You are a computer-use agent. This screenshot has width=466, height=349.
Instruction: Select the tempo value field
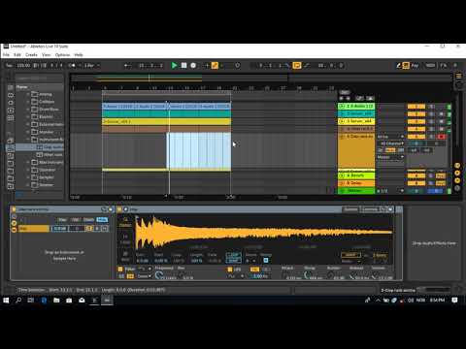pos(23,66)
